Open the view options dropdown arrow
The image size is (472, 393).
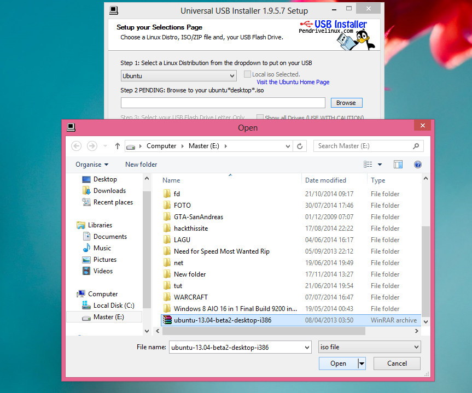tap(380, 165)
